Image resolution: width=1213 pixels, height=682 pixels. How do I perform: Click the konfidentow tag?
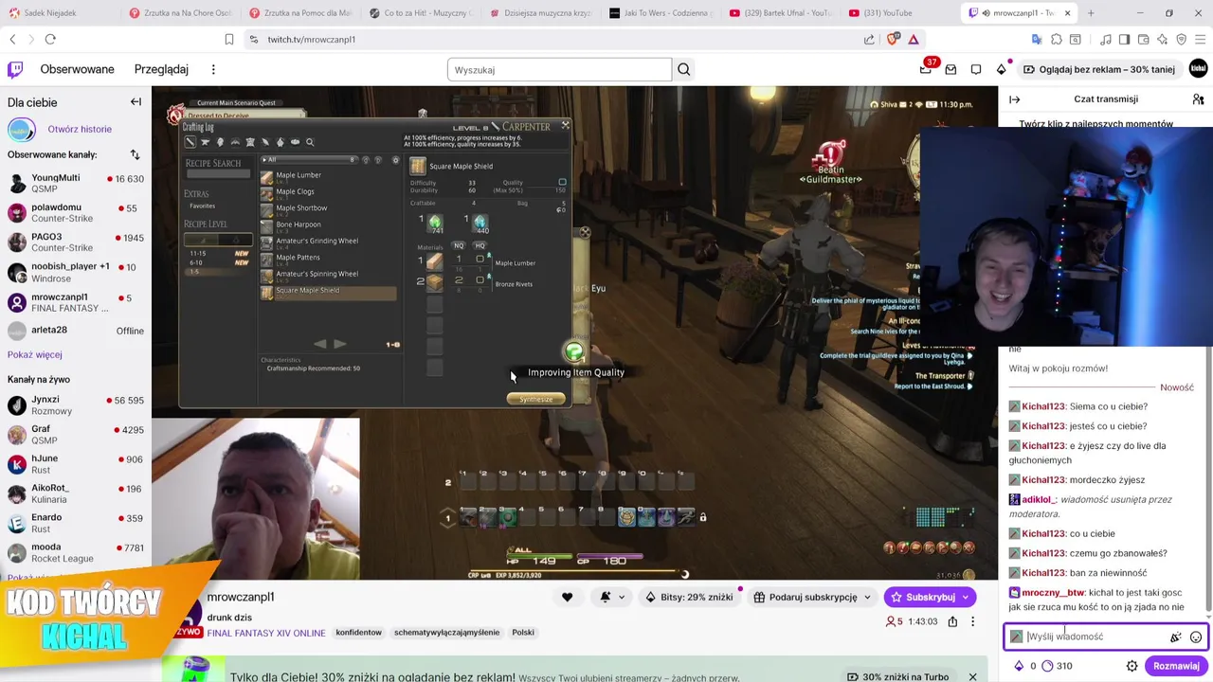(x=358, y=633)
